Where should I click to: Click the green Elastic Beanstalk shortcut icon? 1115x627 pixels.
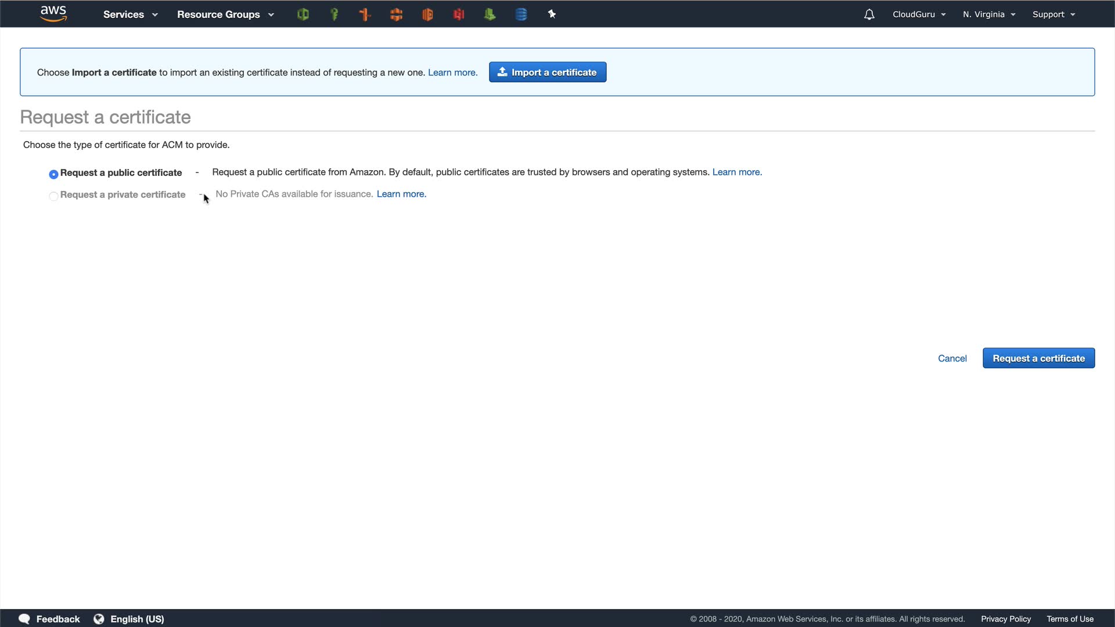point(490,15)
